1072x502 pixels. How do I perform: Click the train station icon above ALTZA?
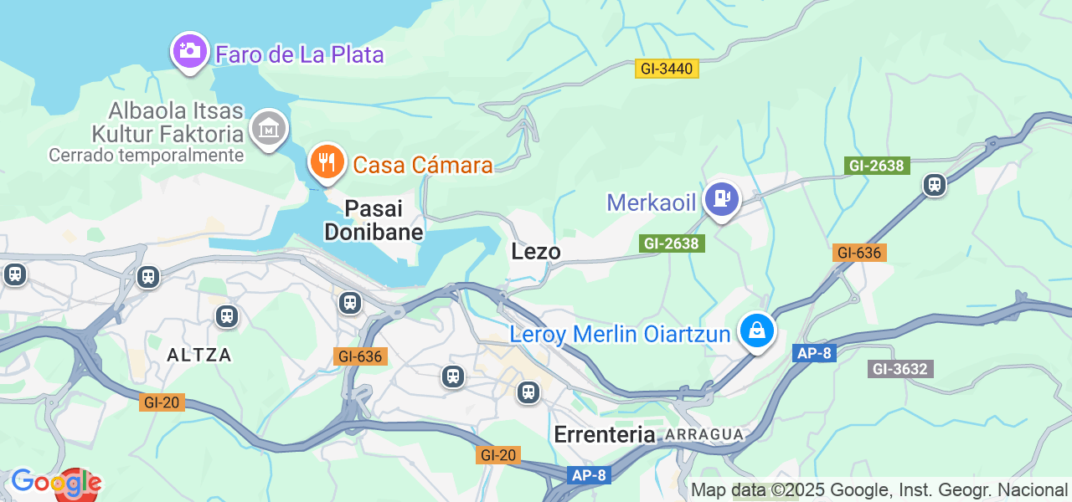(226, 316)
